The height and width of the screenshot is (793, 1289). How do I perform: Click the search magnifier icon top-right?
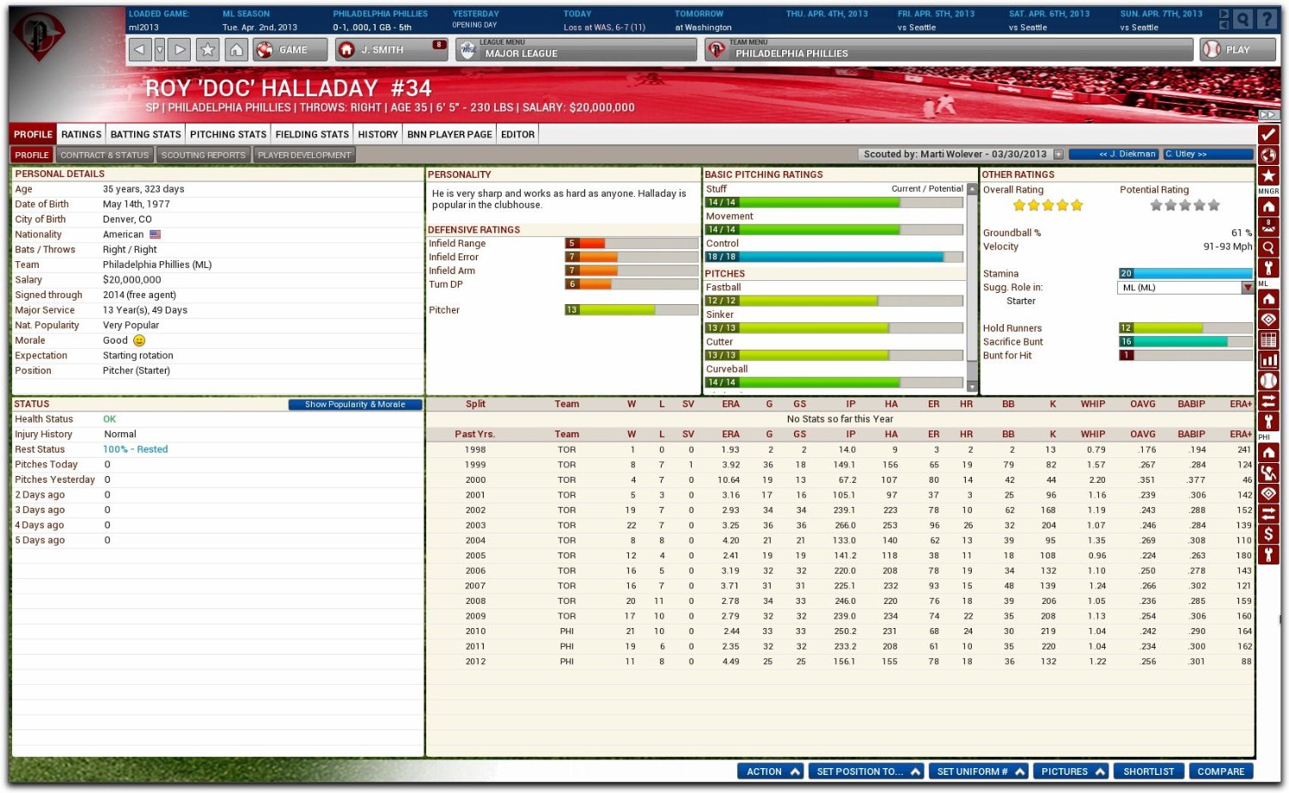tap(1243, 19)
